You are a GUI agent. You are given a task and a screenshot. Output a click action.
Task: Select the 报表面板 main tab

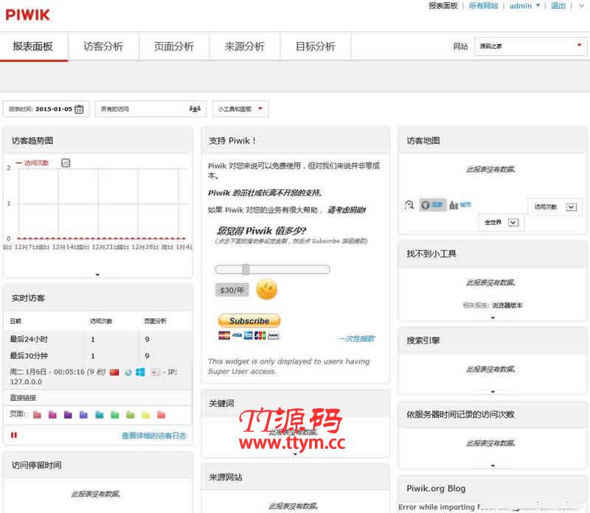click(33, 46)
